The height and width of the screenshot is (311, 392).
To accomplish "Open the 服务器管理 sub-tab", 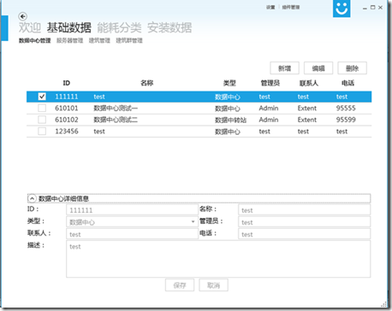I will [70, 40].
